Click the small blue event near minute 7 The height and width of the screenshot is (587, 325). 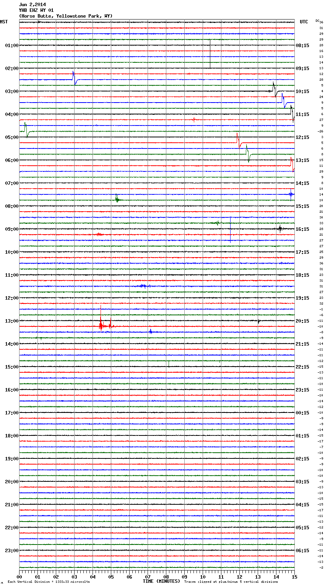pos(151,331)
